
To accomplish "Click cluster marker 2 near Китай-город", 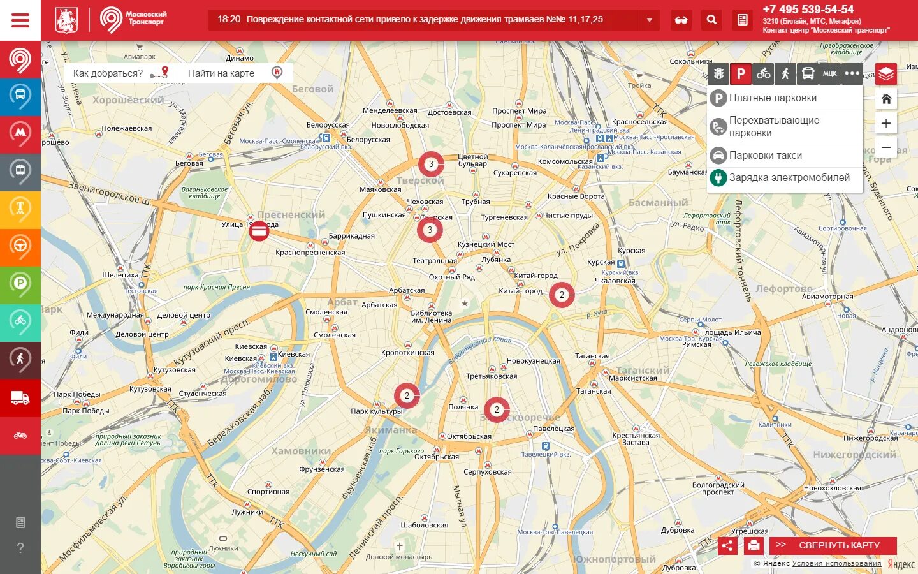I will coord(562,295).
